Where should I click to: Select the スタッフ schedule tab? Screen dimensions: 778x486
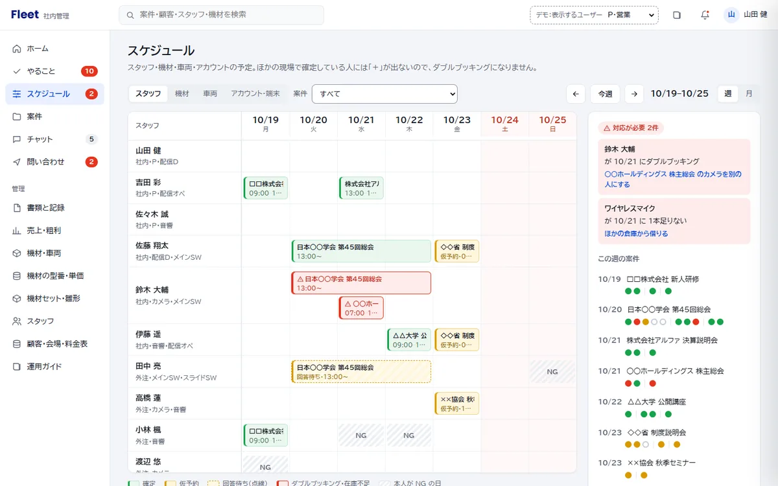(148, 94)
